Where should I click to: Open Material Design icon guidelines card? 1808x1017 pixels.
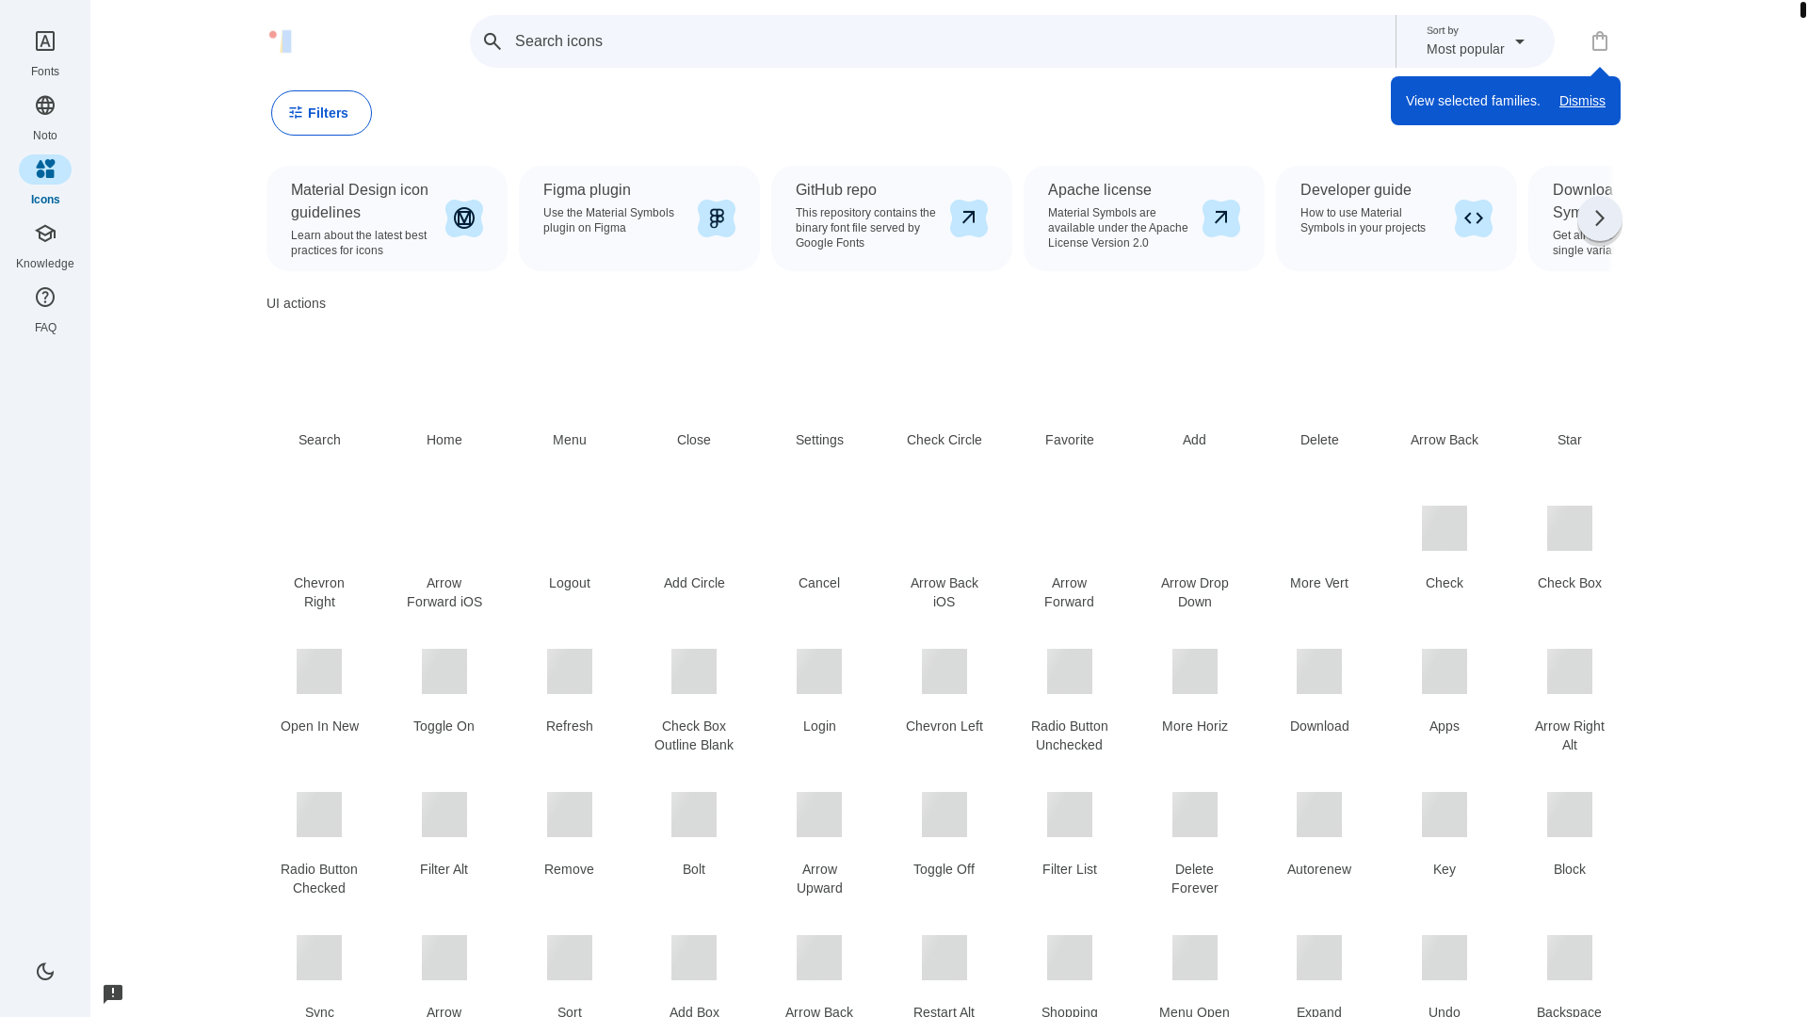point(387,218)
